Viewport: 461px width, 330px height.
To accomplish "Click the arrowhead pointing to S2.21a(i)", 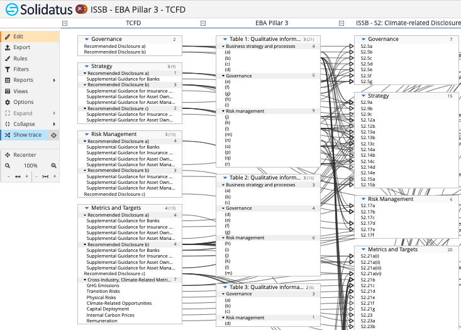I will point(352,256).
